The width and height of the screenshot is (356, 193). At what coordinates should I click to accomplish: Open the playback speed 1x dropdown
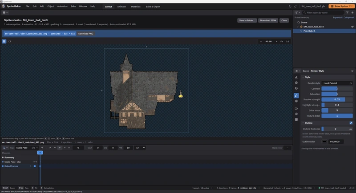140,148
